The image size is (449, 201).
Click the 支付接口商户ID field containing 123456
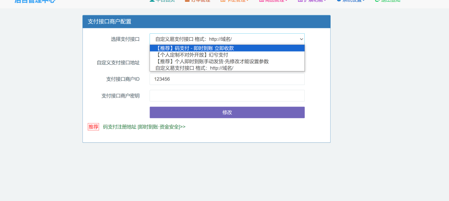(x=227, y=79)
